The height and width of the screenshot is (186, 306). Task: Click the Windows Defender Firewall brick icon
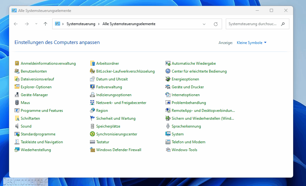coord(92,150)
